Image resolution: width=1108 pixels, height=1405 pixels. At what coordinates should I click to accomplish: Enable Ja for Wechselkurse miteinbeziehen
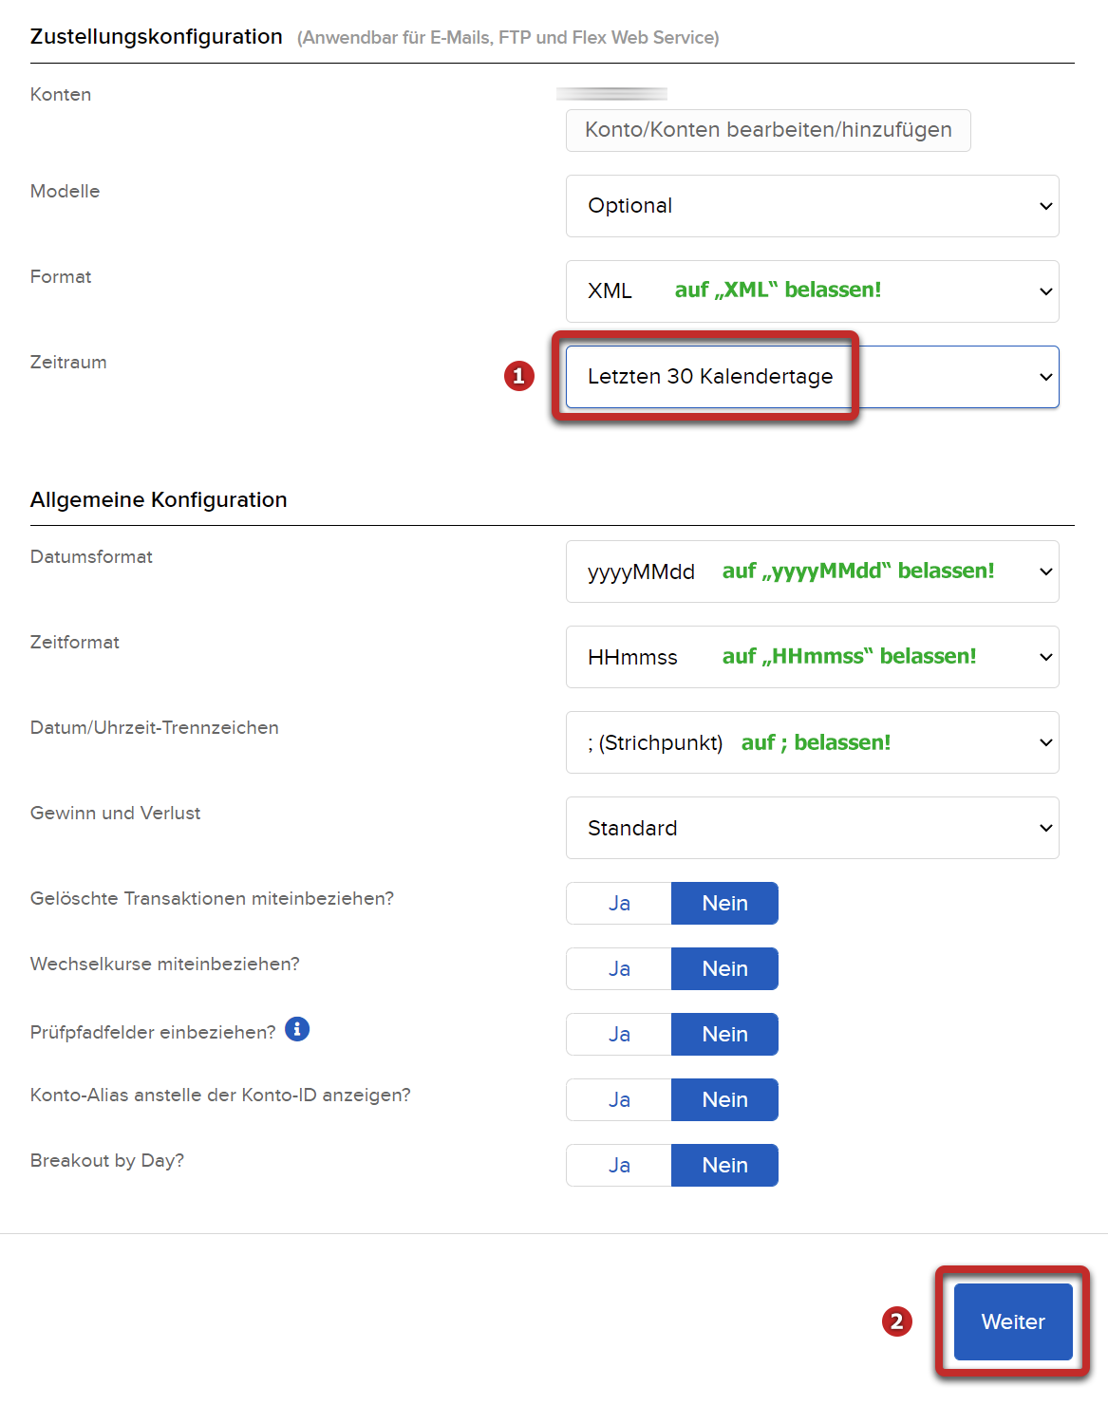619,968
